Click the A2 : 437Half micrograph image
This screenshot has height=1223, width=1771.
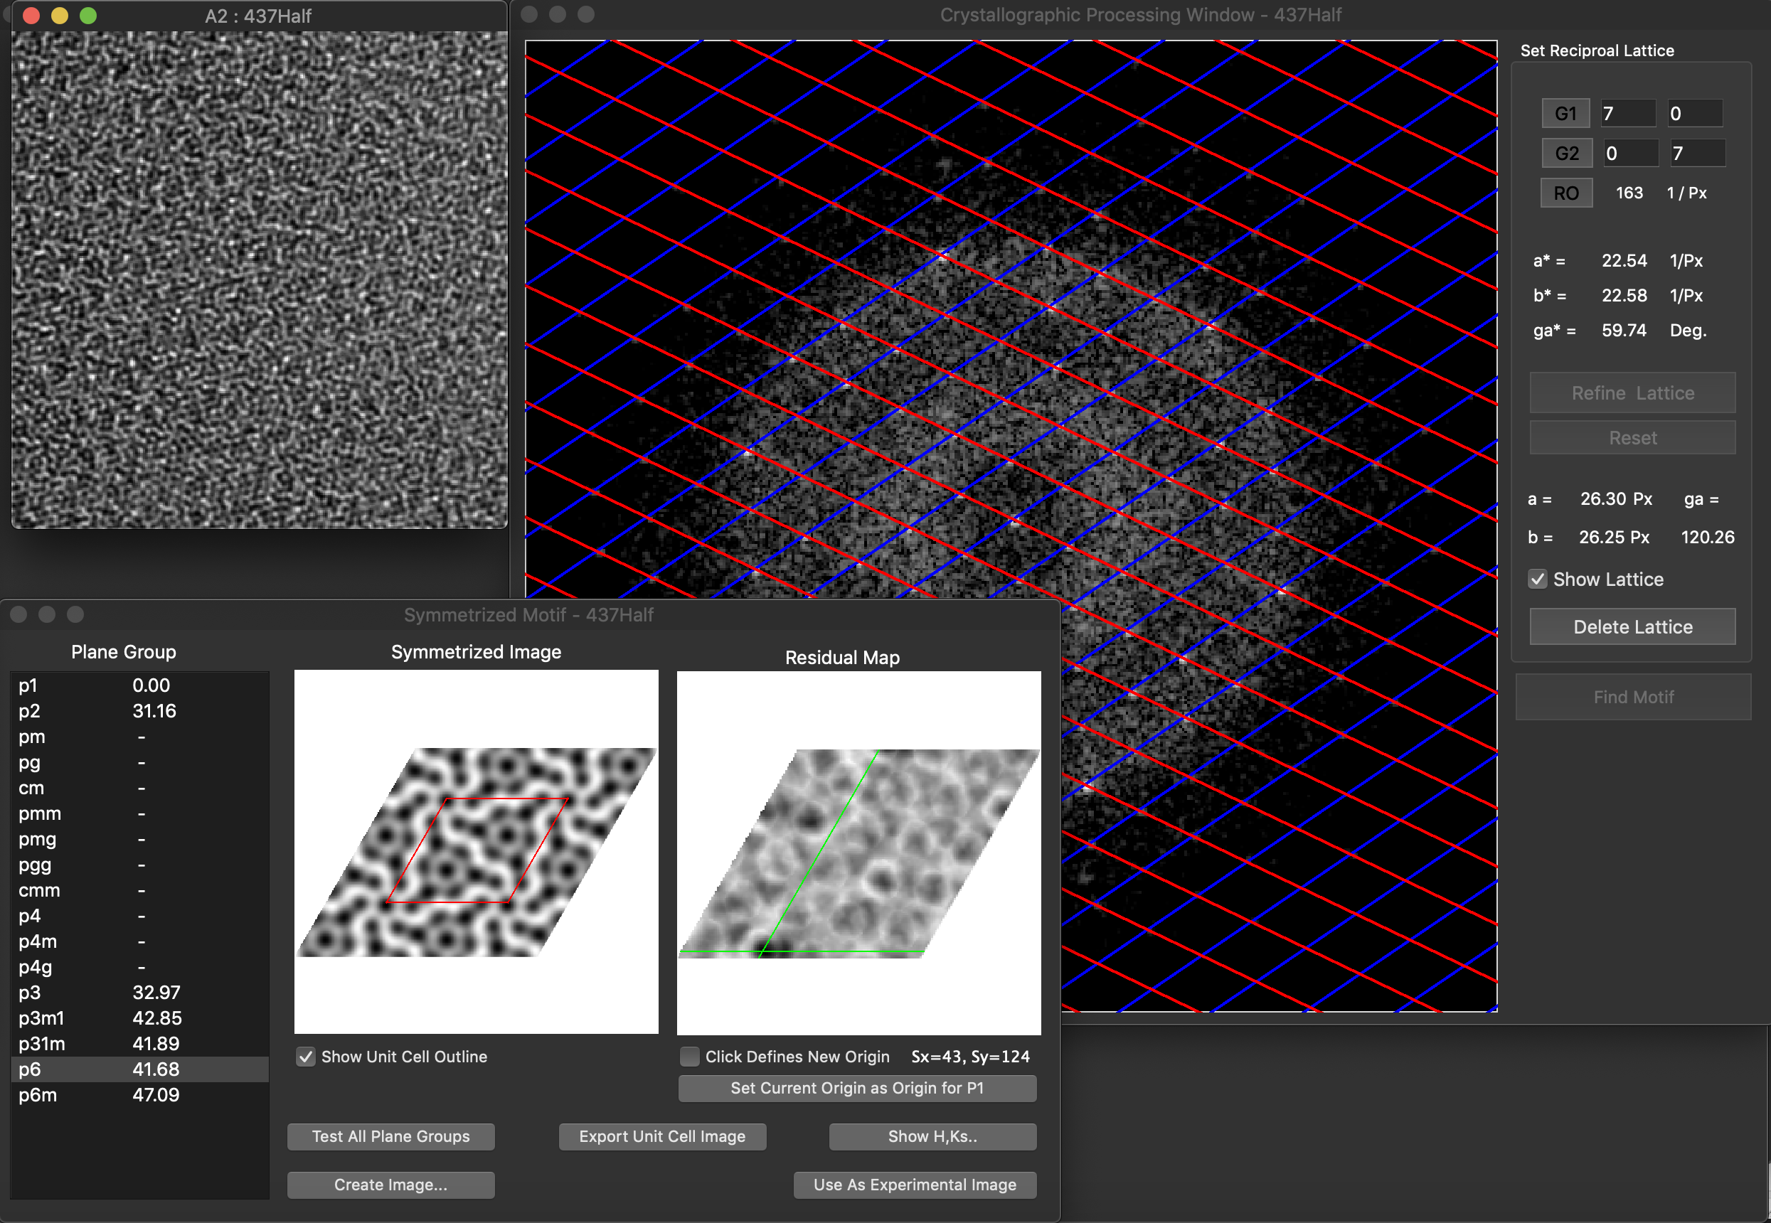pos(259,279)
